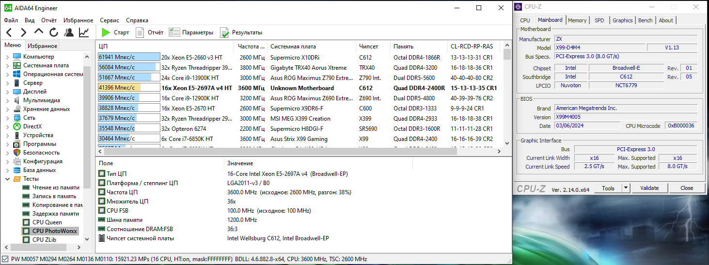Toggle the status bar checkbox
This screenshot has width=709, height=265.
point(5,259)
